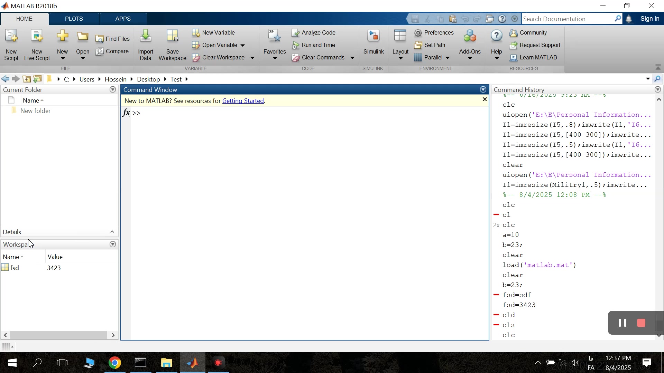The height and width of the screenshot is (373, 664).
Task: Expand the Layout dropdown
Action: (x=400, y=58)
